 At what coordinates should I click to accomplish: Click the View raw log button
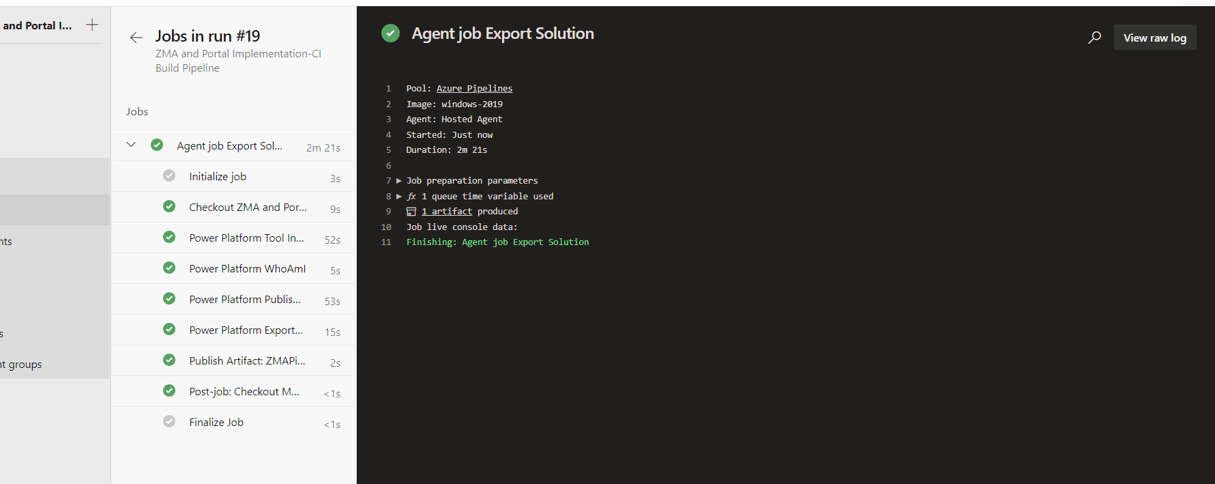tap(1154, 38)
